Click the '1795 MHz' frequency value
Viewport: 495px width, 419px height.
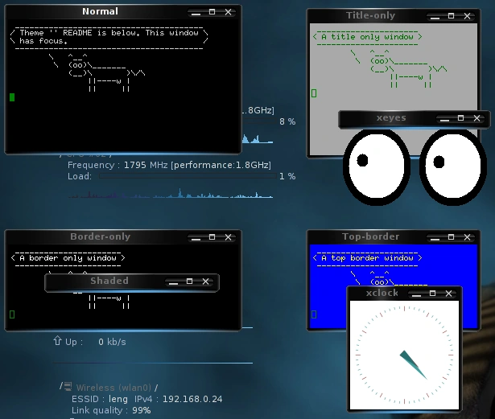pyautogui.click(x=146, y=165)
